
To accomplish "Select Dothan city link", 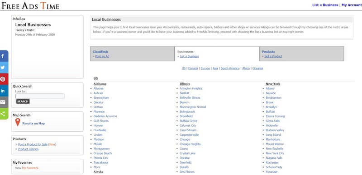I will click(x=98, y=107).
